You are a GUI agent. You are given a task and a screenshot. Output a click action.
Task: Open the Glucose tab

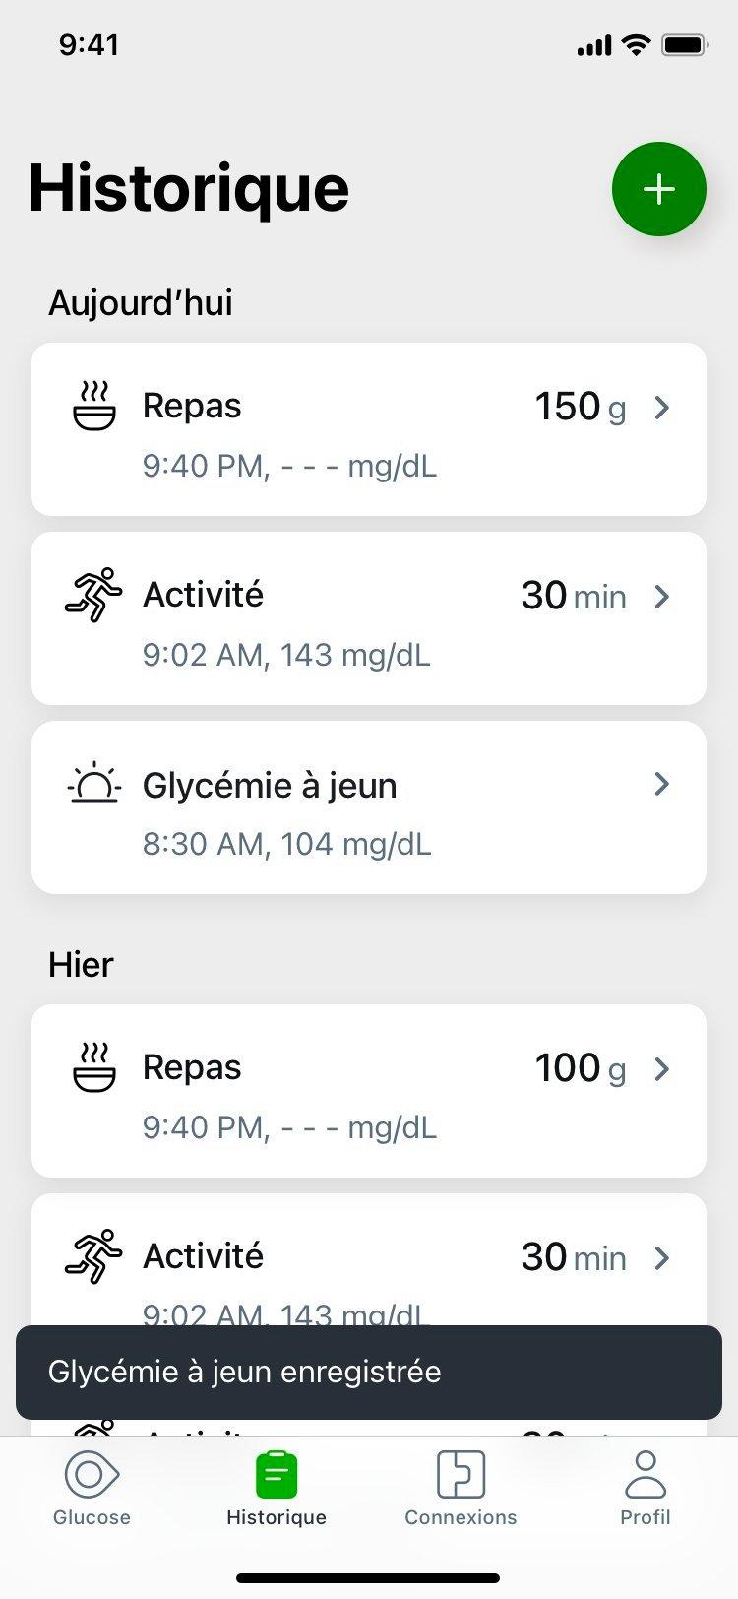coord(92,1487)
